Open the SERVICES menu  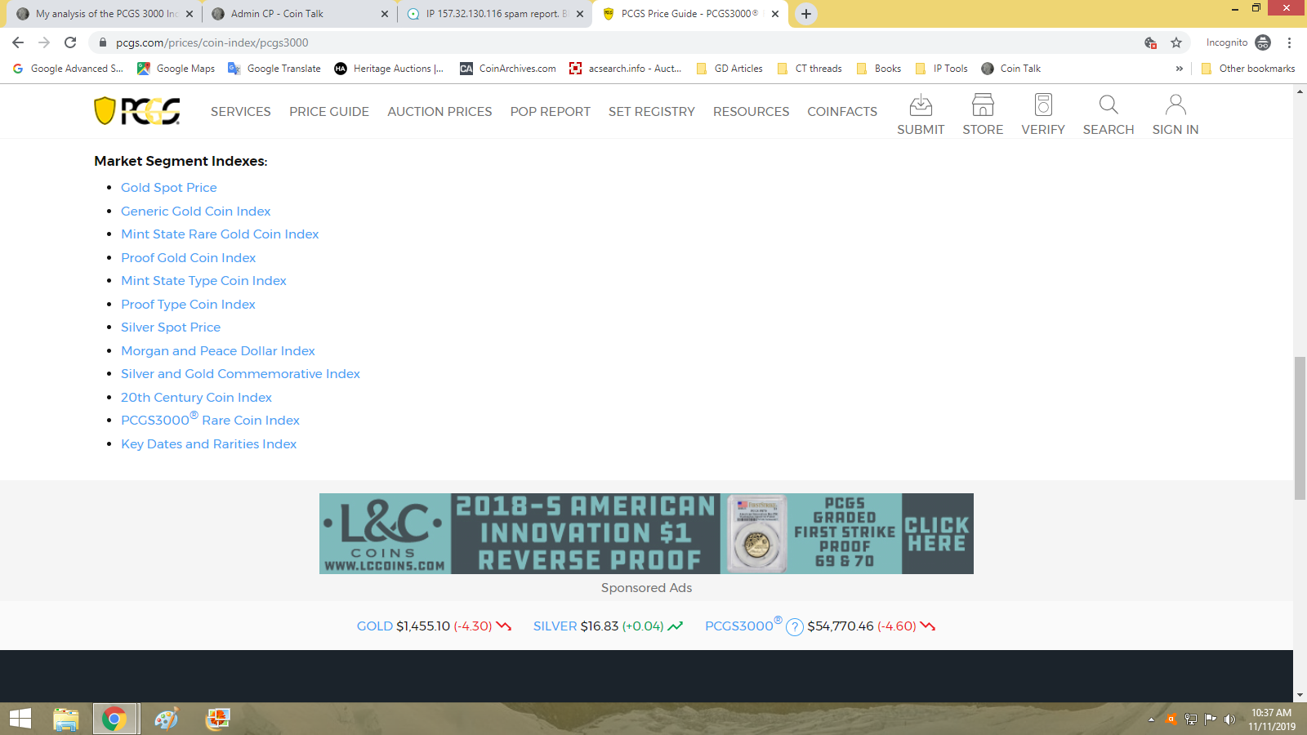241,112
